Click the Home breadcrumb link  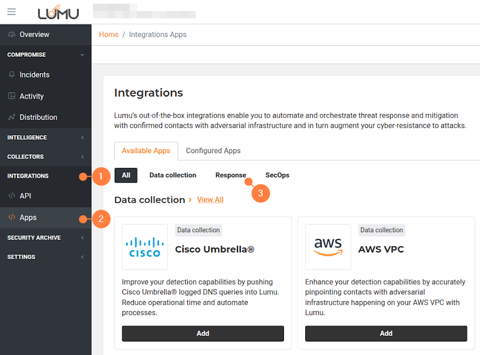109,34
